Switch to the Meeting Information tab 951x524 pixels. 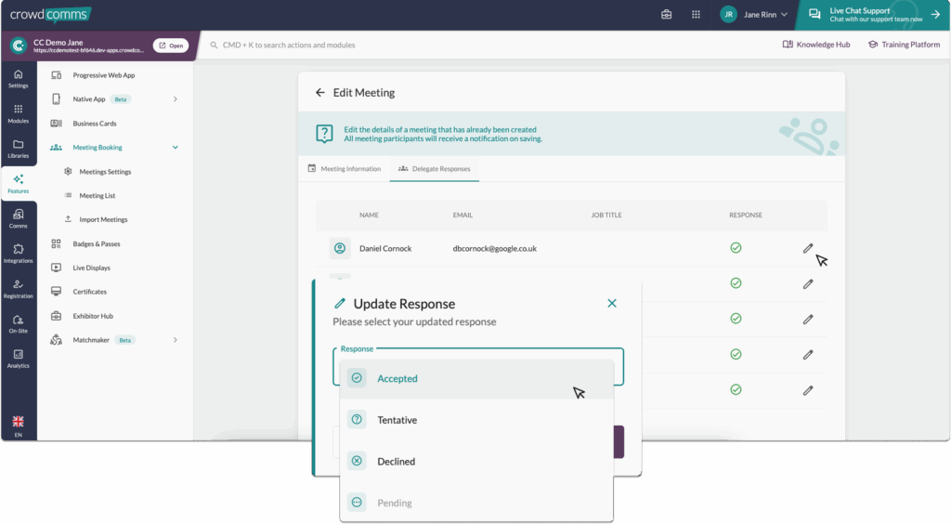coord(344,169)
